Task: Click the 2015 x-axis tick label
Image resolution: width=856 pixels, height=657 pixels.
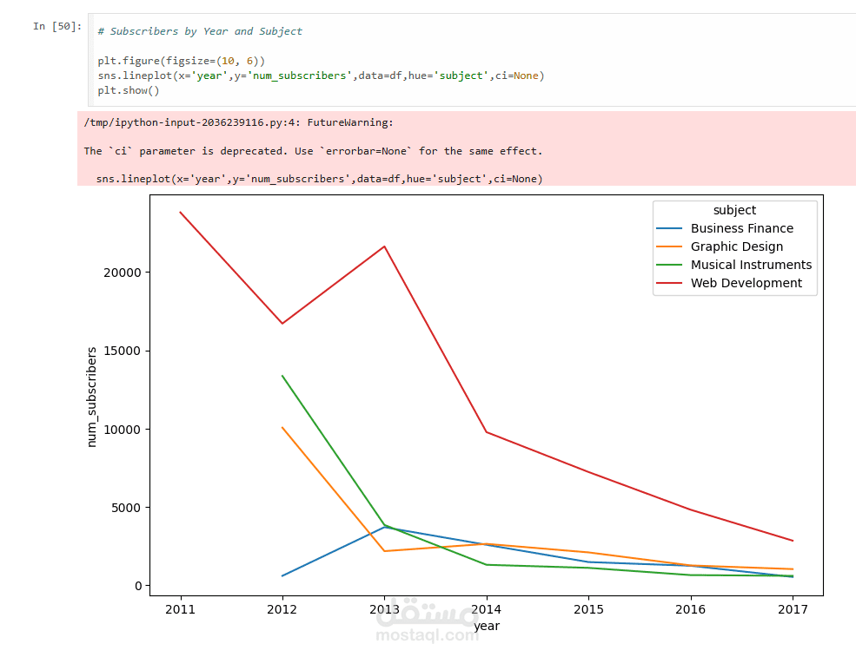Action: coord(588,609)
